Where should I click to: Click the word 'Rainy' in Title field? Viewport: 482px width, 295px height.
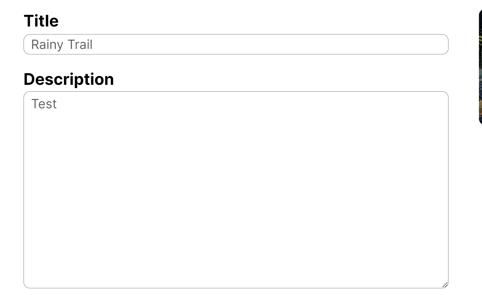click(x=47, y=45)
